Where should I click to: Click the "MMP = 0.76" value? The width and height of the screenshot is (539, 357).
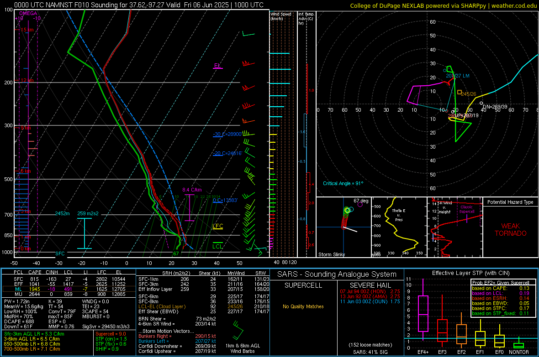pos(62,327)
